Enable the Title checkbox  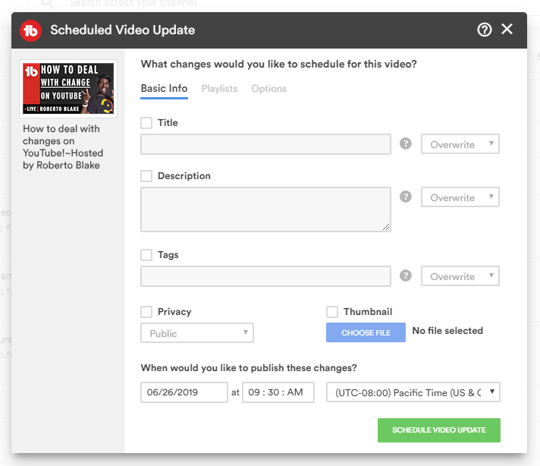[147, 123]
